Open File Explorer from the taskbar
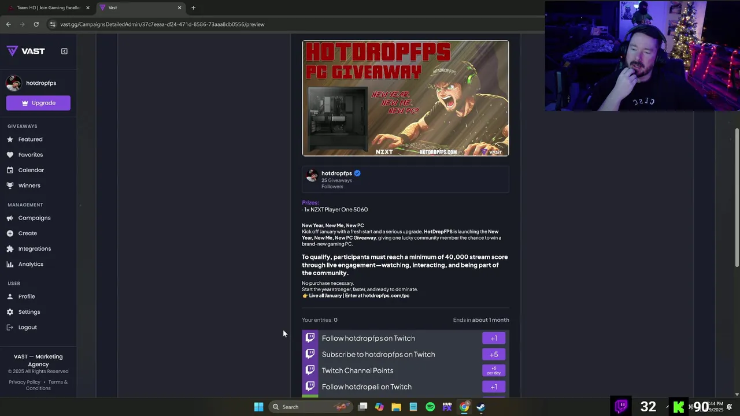Screen dimensions: 740x416 (396, 407)
